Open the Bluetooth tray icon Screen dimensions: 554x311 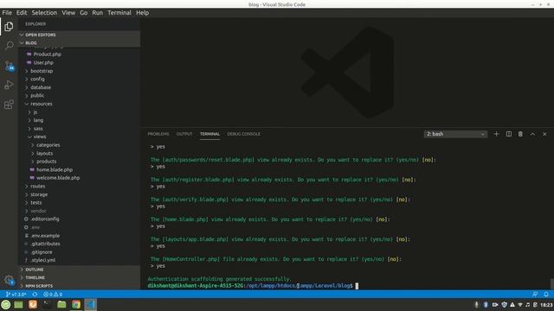[x=486, y=305]
